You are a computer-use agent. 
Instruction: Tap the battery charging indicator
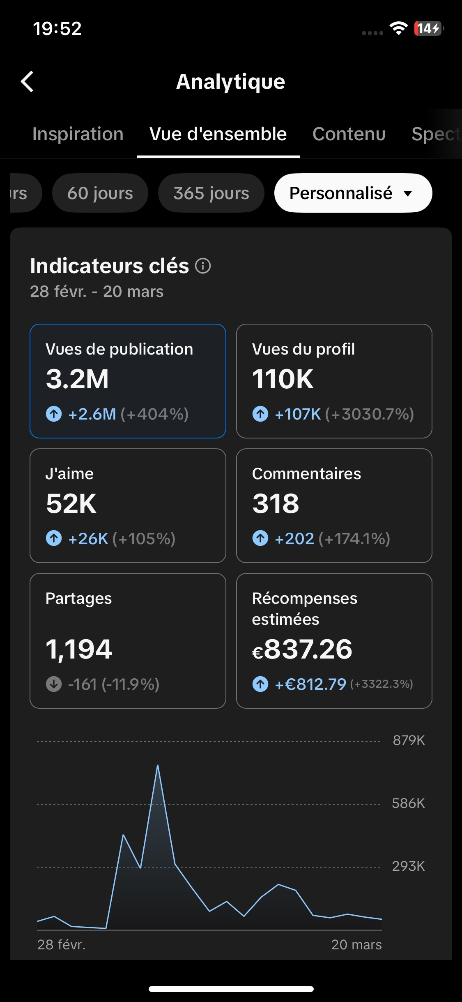click(x=429, y=28)
